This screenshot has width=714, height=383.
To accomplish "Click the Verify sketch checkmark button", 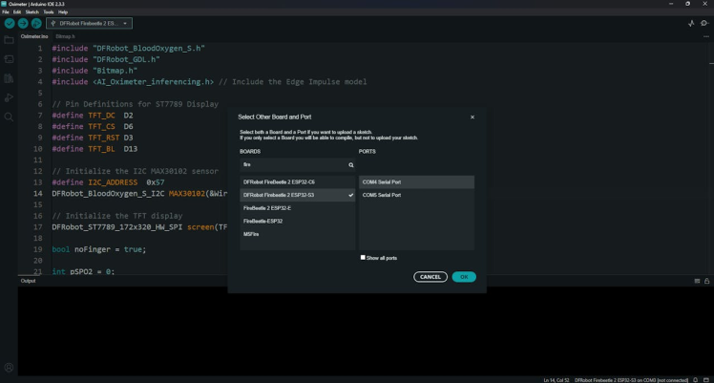I will tap(9, 23).
